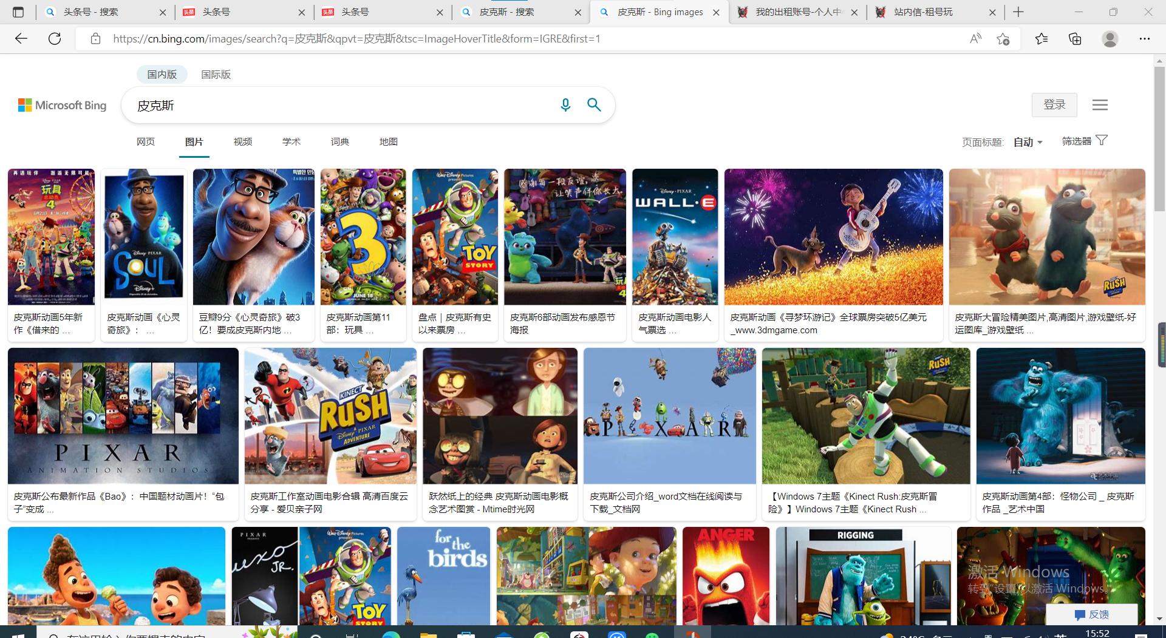Click the 反馈 feedback button
The width and height of the screenshot is (1166, 638).
1091,614
